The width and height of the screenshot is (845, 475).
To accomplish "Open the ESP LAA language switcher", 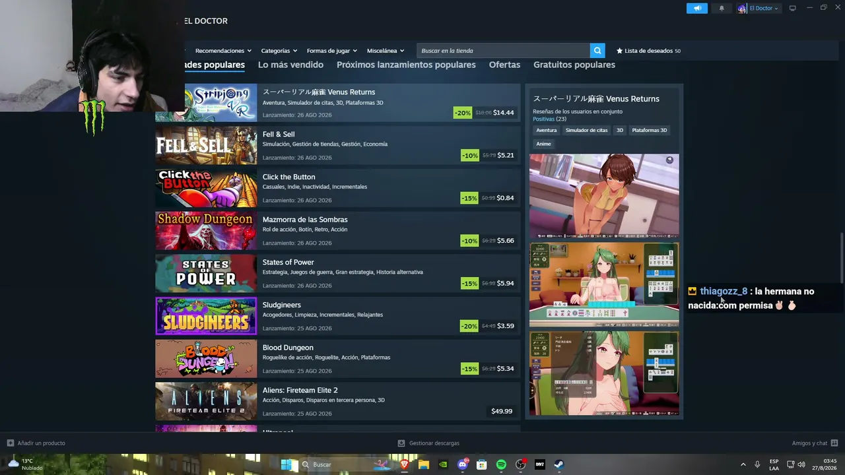I will 774,464.
